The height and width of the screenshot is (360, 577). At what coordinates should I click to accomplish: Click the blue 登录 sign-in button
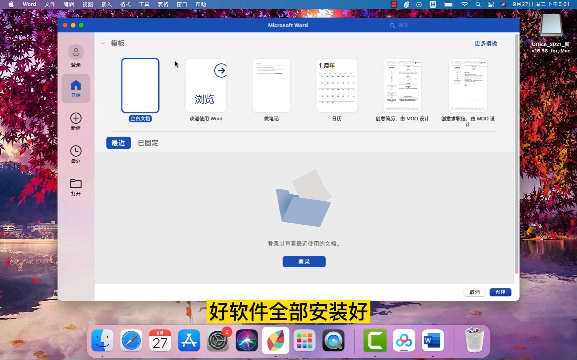coord(304,262)
